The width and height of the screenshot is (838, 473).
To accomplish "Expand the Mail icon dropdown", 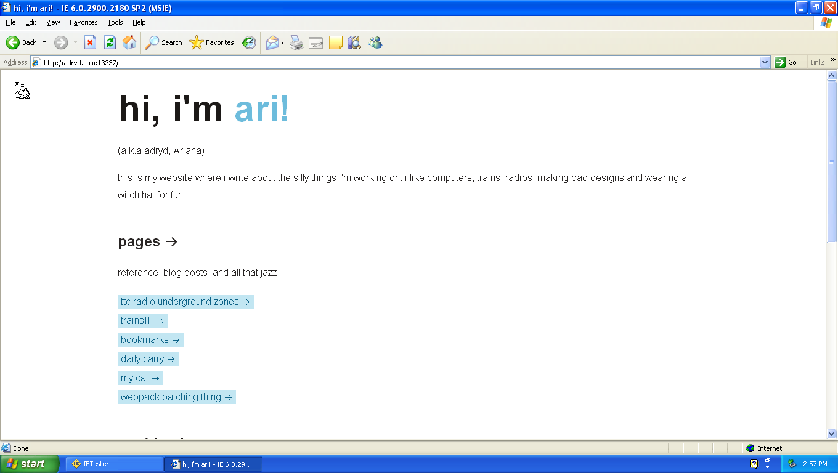I will pyautogui.click(x=281, y=42).
